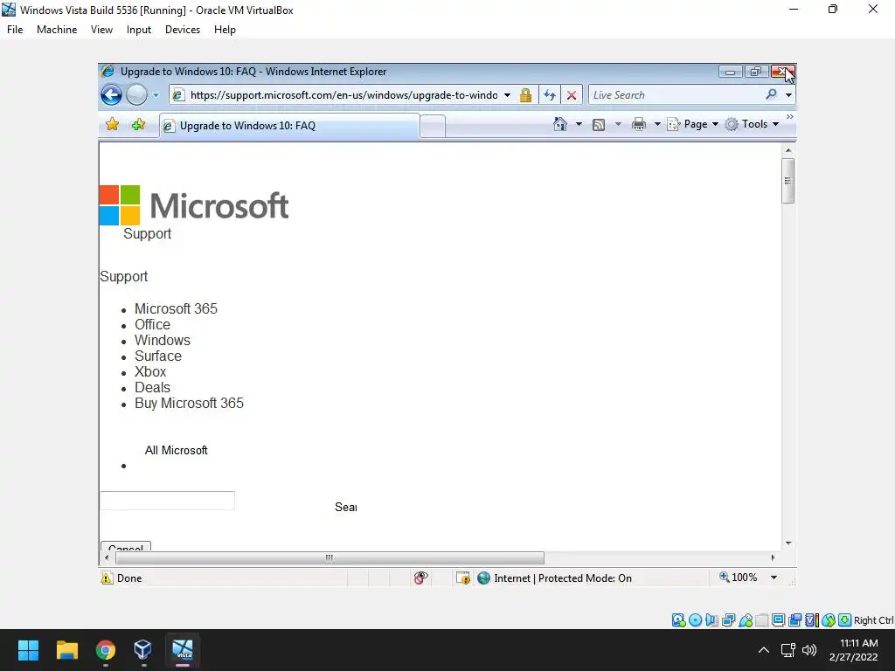895x671 pixels.
Task: Open the Xbox link
Action: (x=150, y=371)
